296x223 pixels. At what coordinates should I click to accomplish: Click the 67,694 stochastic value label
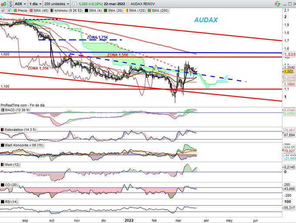tap(289, 135)
